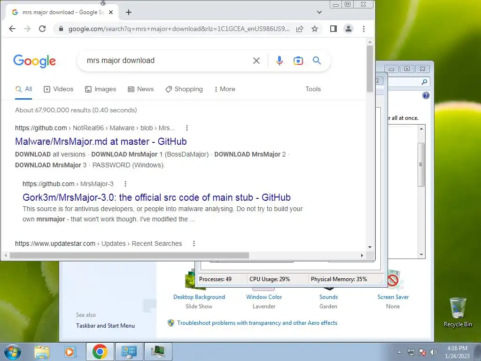The height and width of the screenshot is (361, 481).
Task: Go to the Google logo homepage
Action: pyautogui.click(x=35, y=61)
